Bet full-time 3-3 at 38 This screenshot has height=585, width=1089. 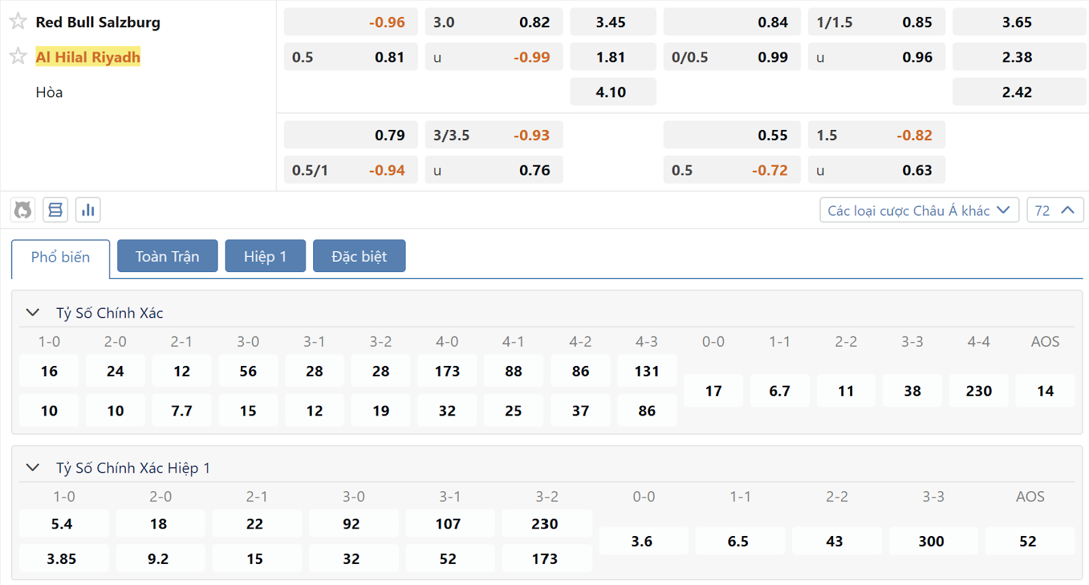(913, 391)
